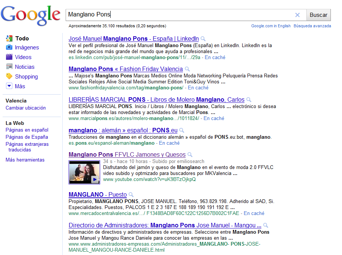Open cached version of LinkedIn result

coord(215,57)
